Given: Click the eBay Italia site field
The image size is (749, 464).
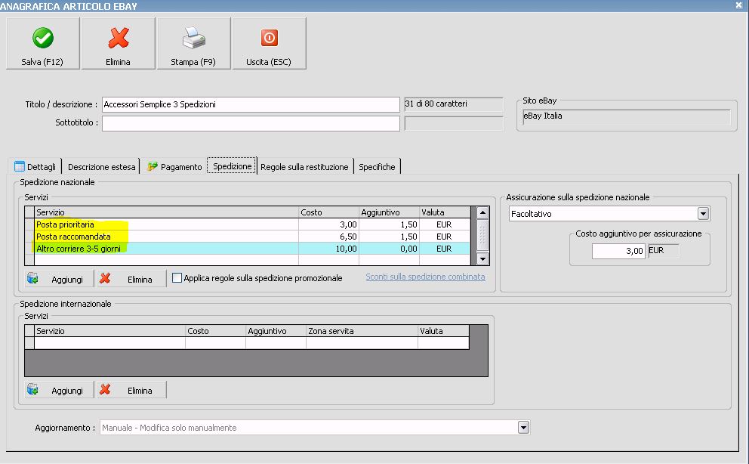Looking at the screenshot, I should pos(627,116).
